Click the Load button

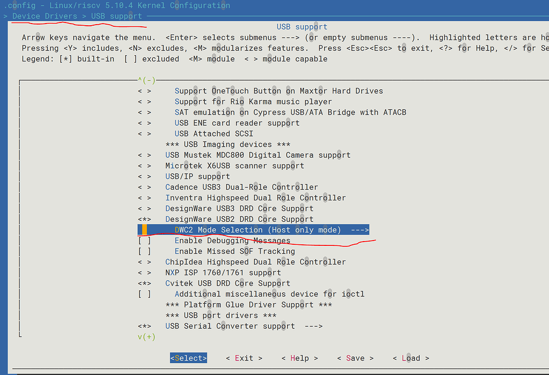click(410, 358)
